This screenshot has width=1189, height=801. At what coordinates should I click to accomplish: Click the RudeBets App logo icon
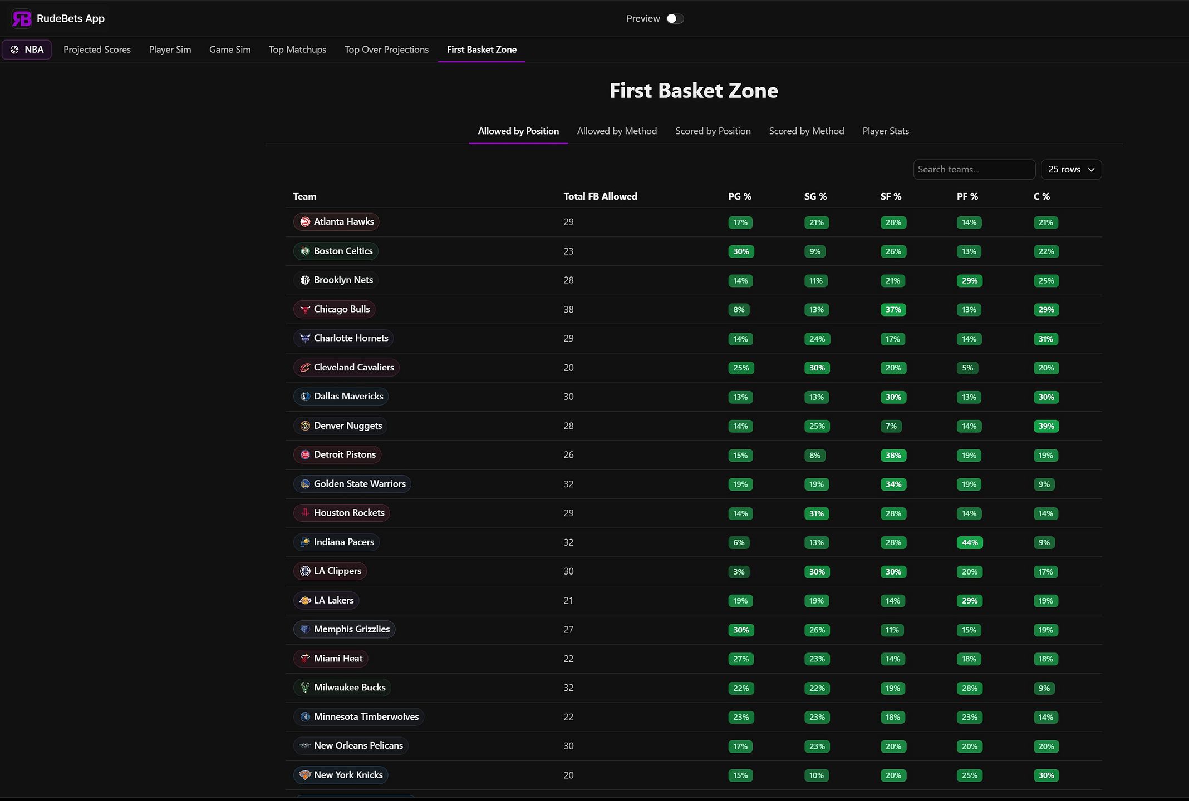(22, 18)
